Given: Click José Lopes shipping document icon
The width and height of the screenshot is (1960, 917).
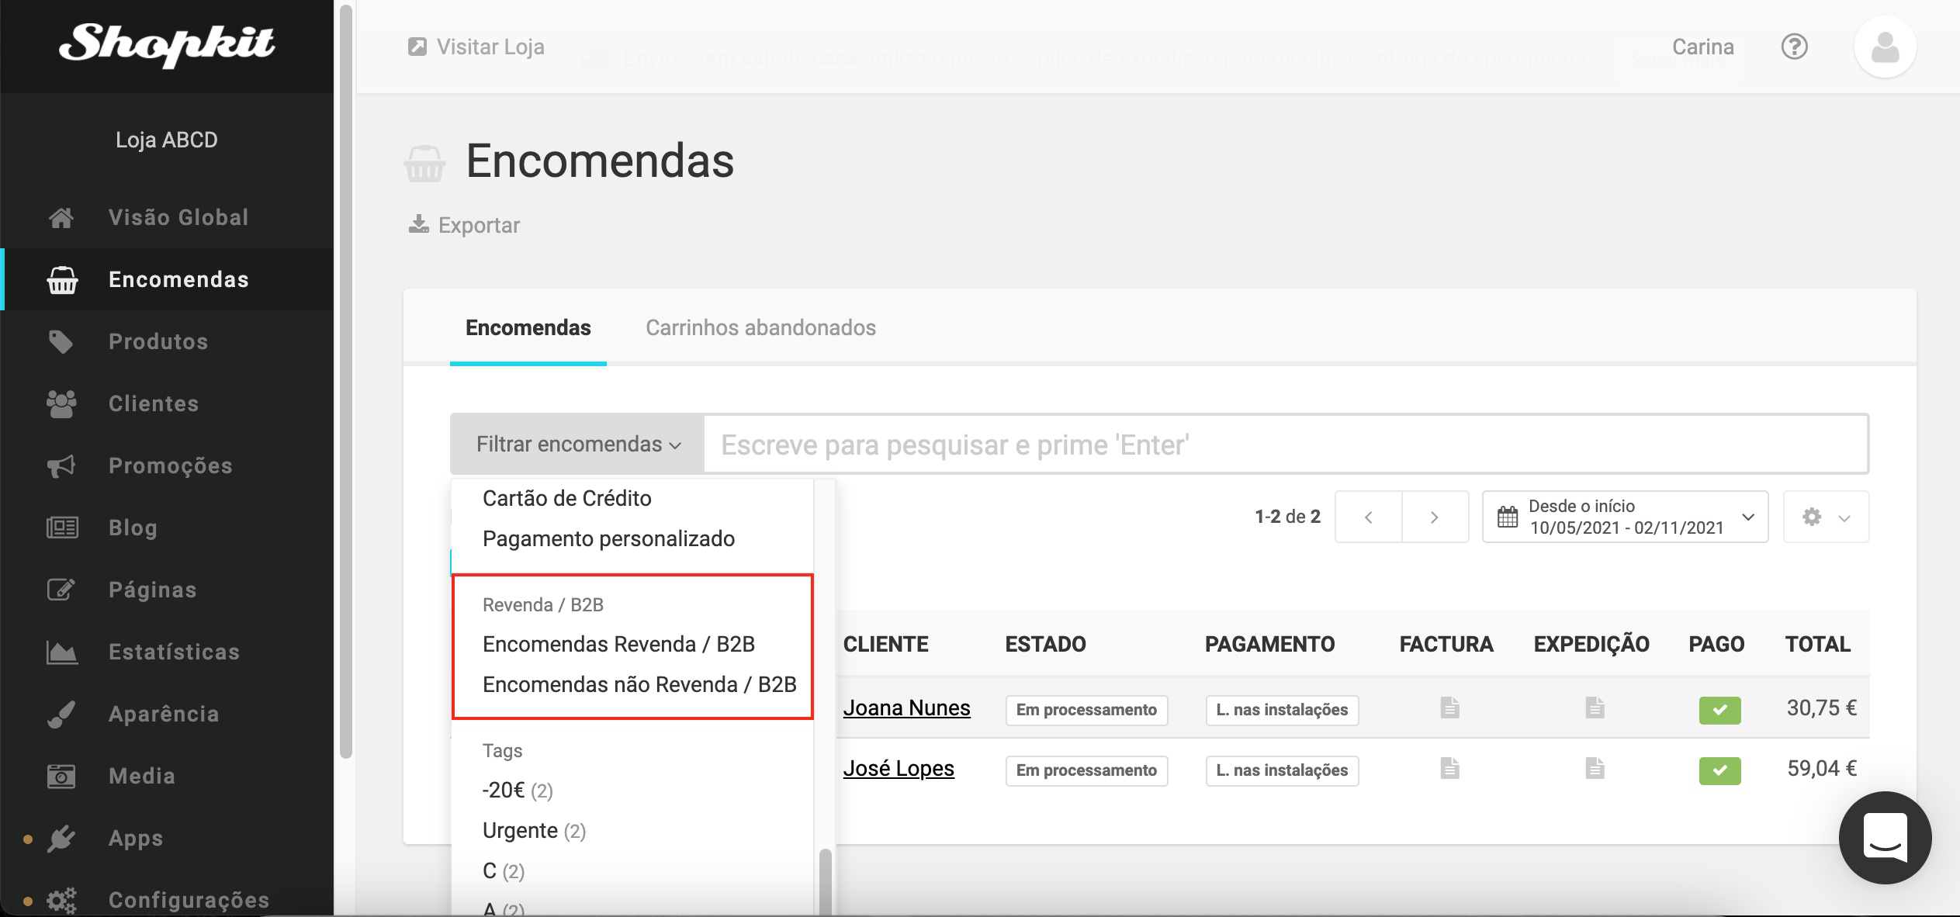Looking at the screenshot, I should pyautogui.click(x=1595, y=768).
